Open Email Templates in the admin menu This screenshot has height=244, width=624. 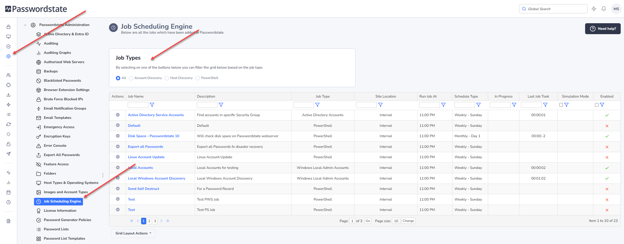58,118
